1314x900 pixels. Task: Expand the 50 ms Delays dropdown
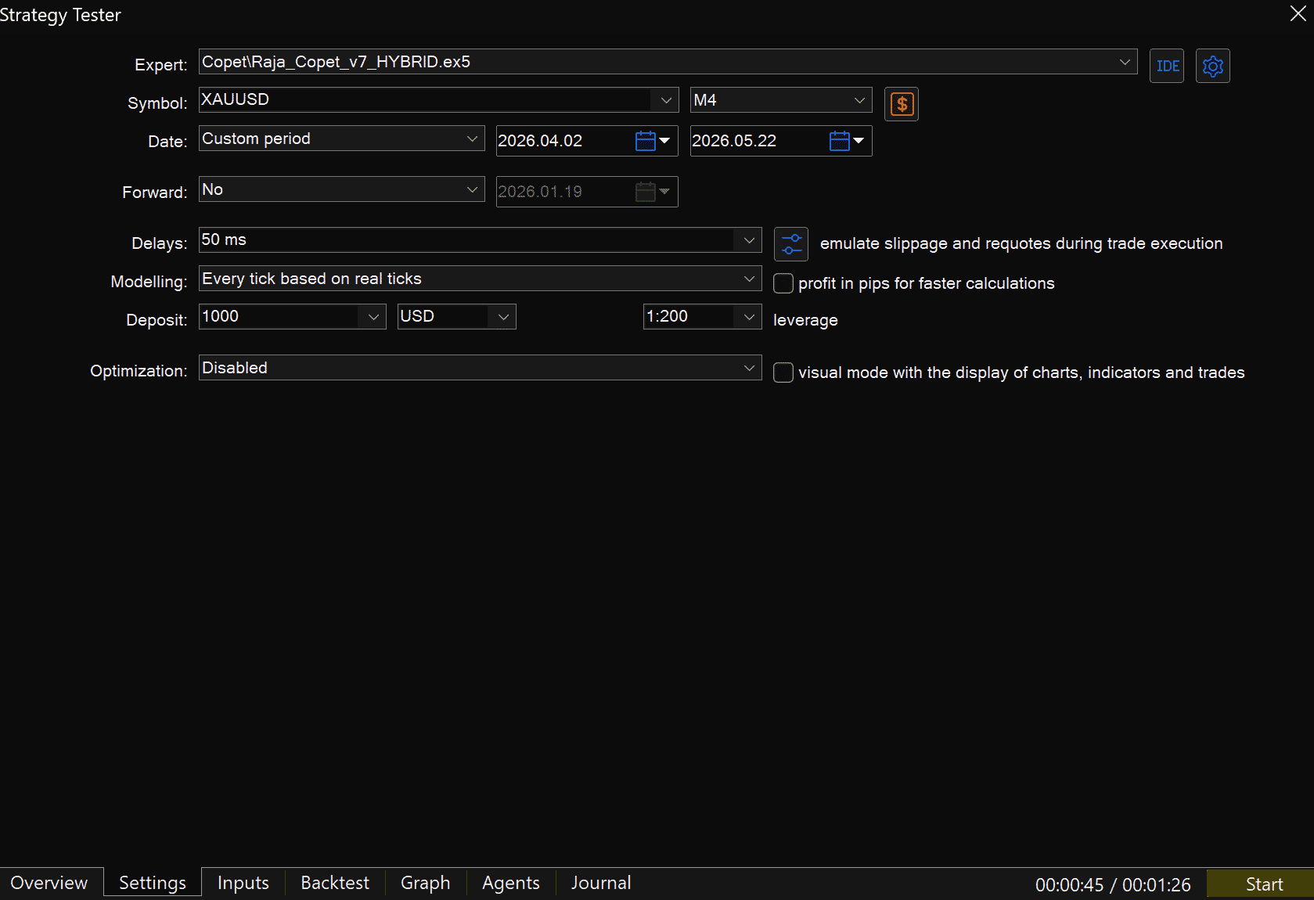(749, 240)
